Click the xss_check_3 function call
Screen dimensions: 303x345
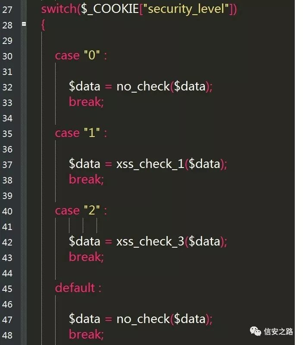click(150, 242)
